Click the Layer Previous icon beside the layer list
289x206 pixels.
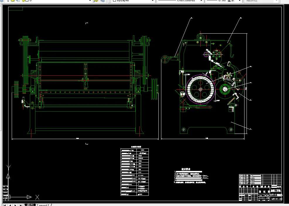pyautogui.click(x=102, y=1)
